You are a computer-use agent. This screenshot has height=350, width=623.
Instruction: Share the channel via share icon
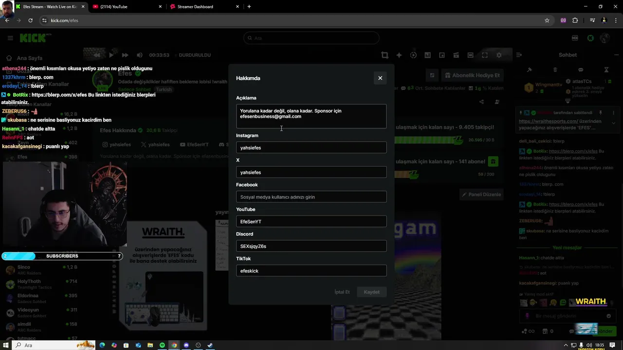click(481, 102)
